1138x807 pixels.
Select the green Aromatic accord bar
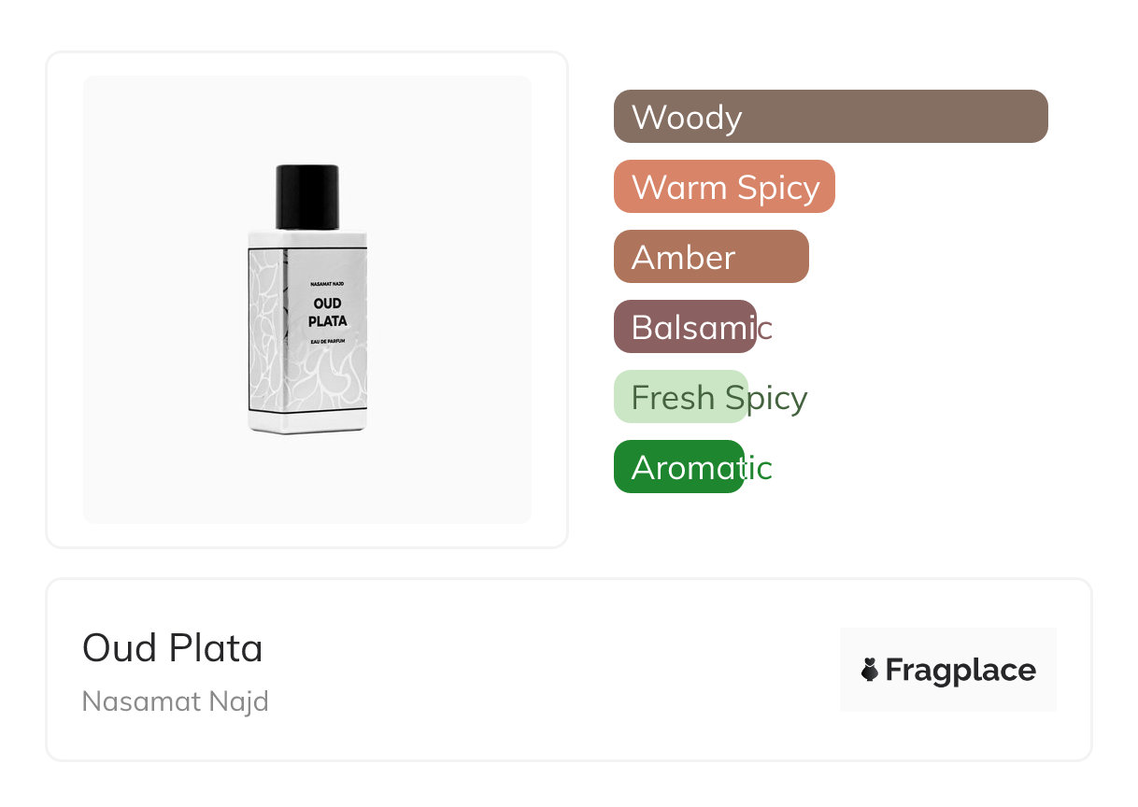(x=679, y=467)
